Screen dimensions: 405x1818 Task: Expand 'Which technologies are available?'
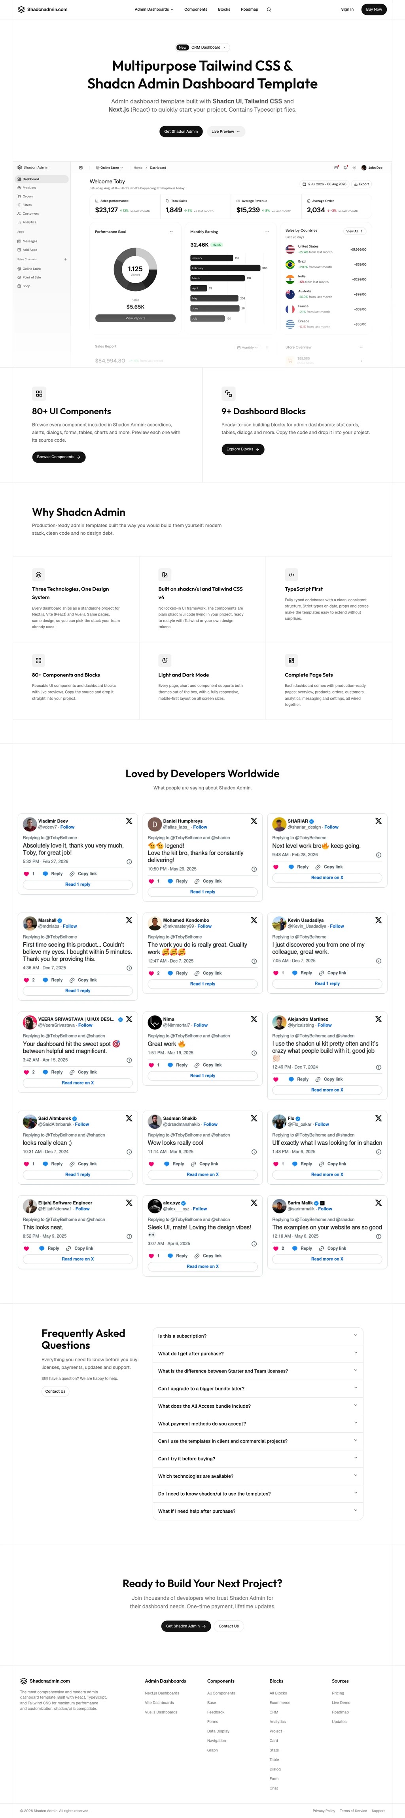[x=258, y=1476]
